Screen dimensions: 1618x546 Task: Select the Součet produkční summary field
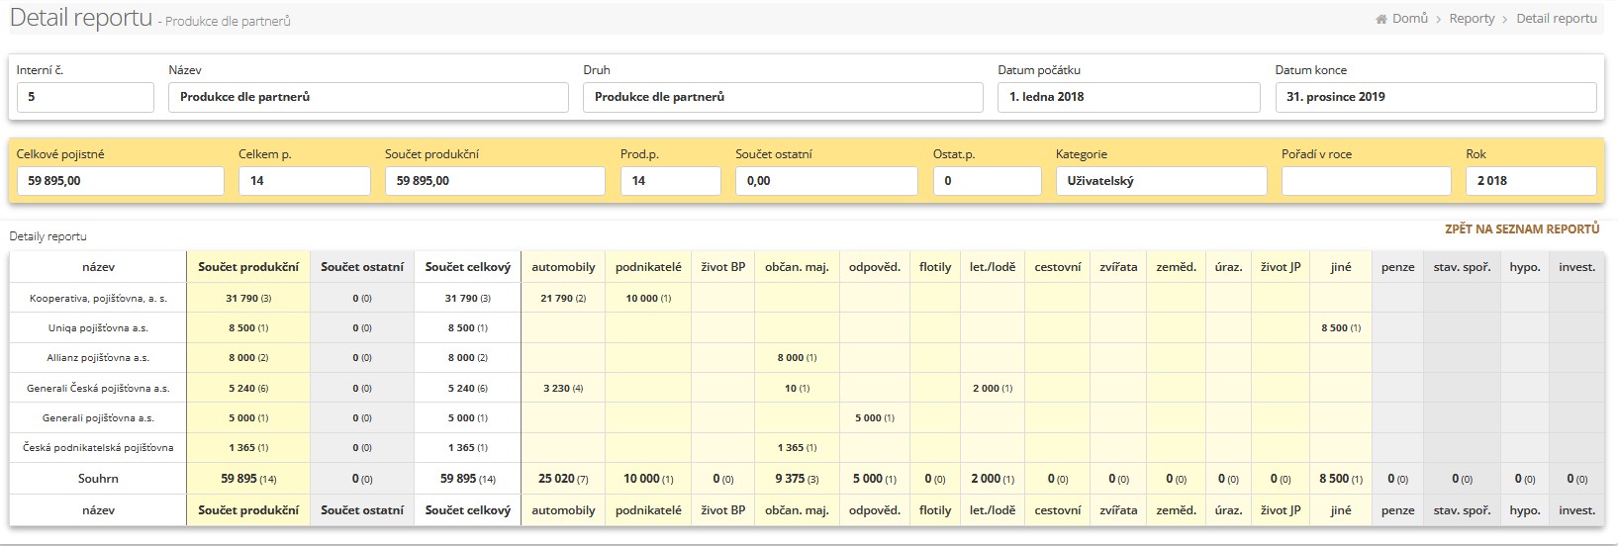495,181
